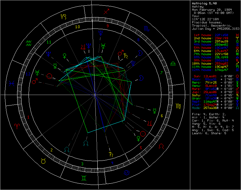Image resolution: width=241 pixels, height=190 pixels.
Task: Select the Virgo glyph on the wheel rim
Action: (178, 106)
